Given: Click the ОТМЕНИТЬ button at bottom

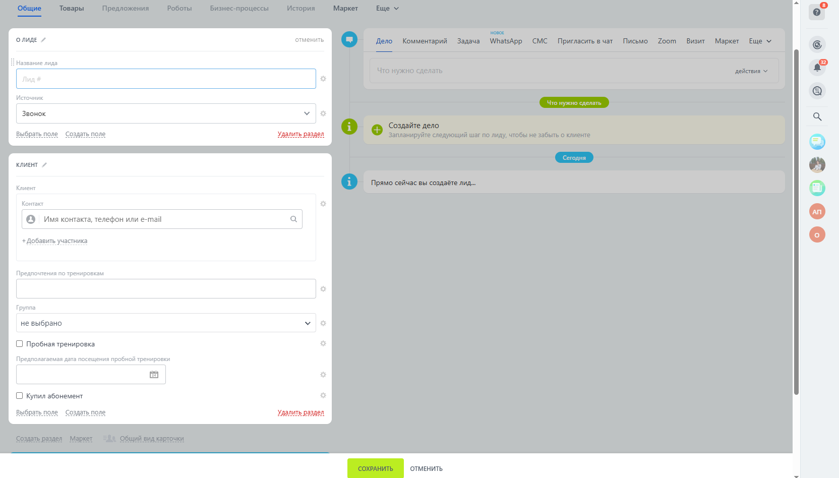Looking at the screenshot, I should click(426, 469).
